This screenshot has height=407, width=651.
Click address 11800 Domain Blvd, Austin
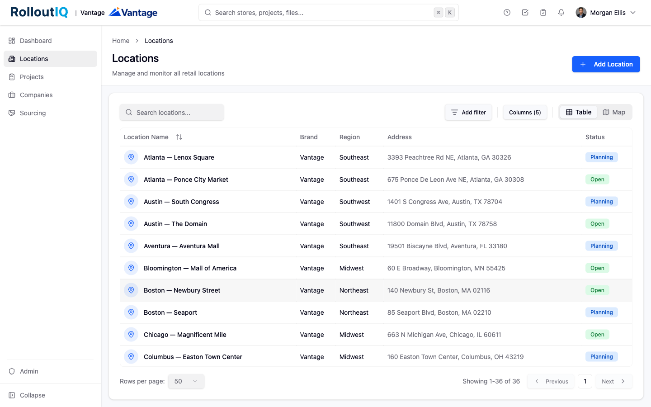(442, 224)
